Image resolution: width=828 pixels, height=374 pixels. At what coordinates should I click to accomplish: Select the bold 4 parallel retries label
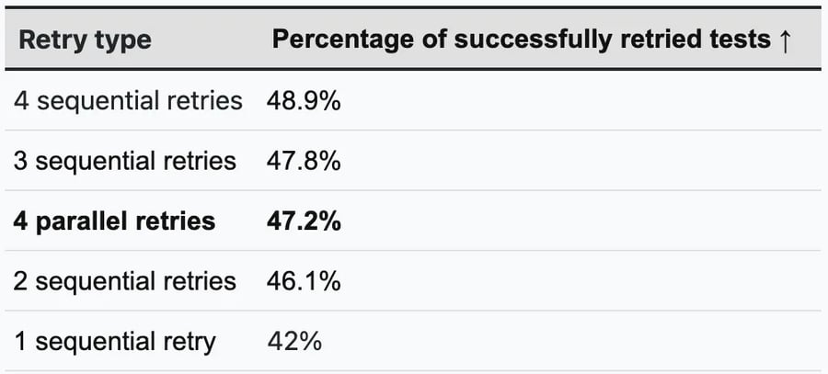[x=115, y=221]
